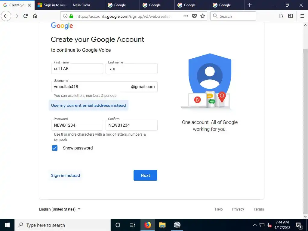Screen dimensions: 308x231
Task: Uncheck the Show password checkbox
Action: coord(55,148)
